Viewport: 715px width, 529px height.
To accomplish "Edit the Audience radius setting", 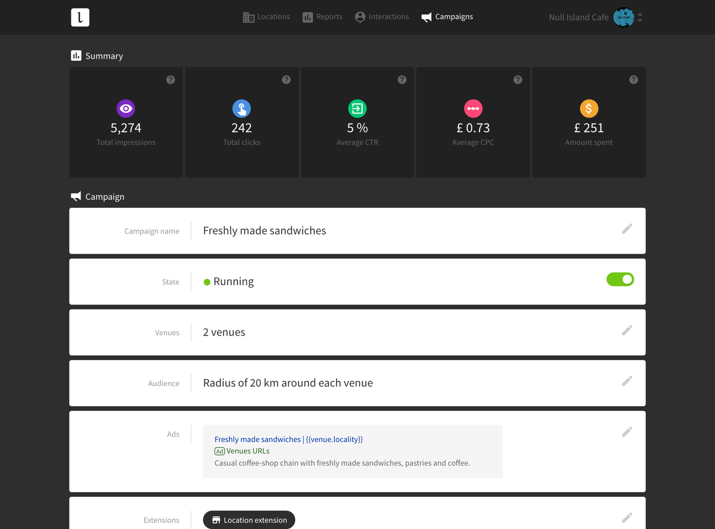I will pyautogui.click(x=627, y=381).
